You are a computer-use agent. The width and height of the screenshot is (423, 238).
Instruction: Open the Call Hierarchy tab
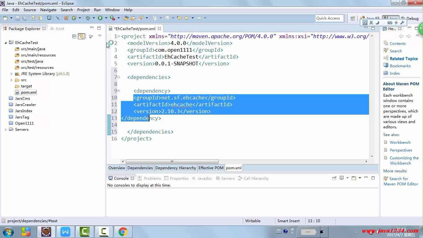pos(253,178)
